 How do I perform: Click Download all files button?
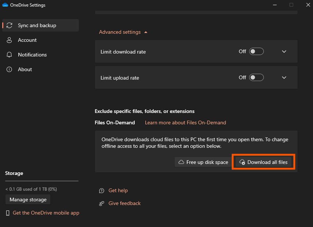point(263,162)
